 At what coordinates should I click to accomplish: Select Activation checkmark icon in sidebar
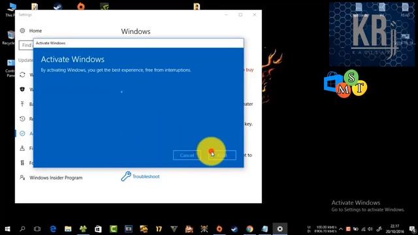(x=22, y=133)
